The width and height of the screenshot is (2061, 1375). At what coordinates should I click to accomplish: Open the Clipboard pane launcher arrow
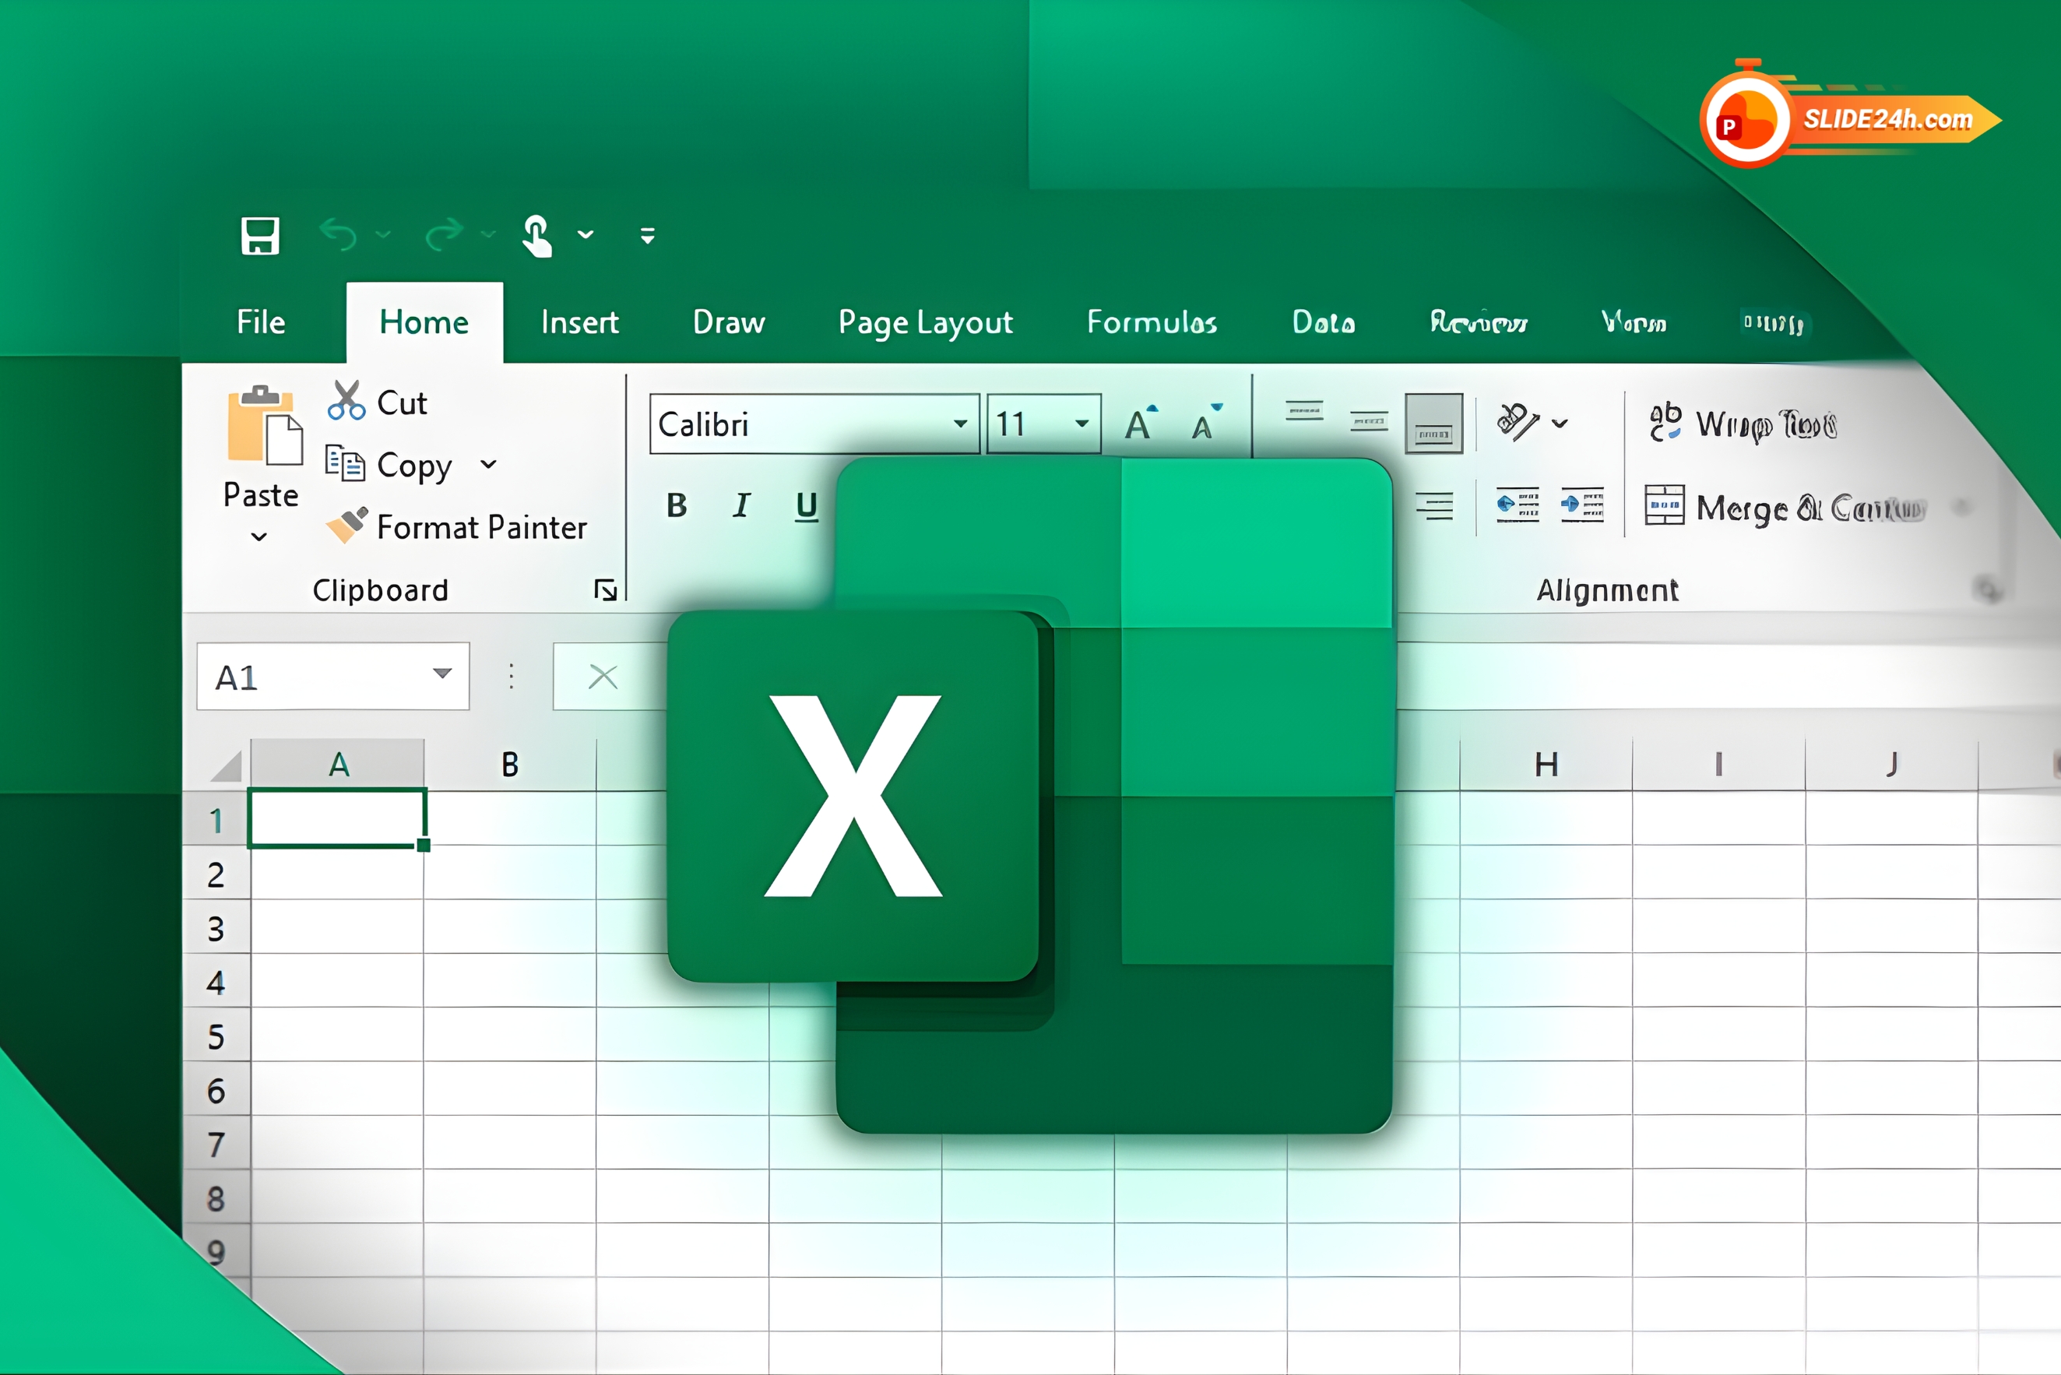coord(605,590)
